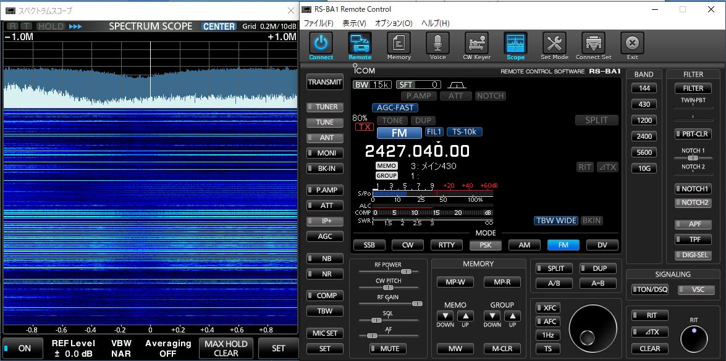Click the M-CLR memory clear button
This screenshot has width=726, height=361.
pyautogui.click(x=502, y=349)
